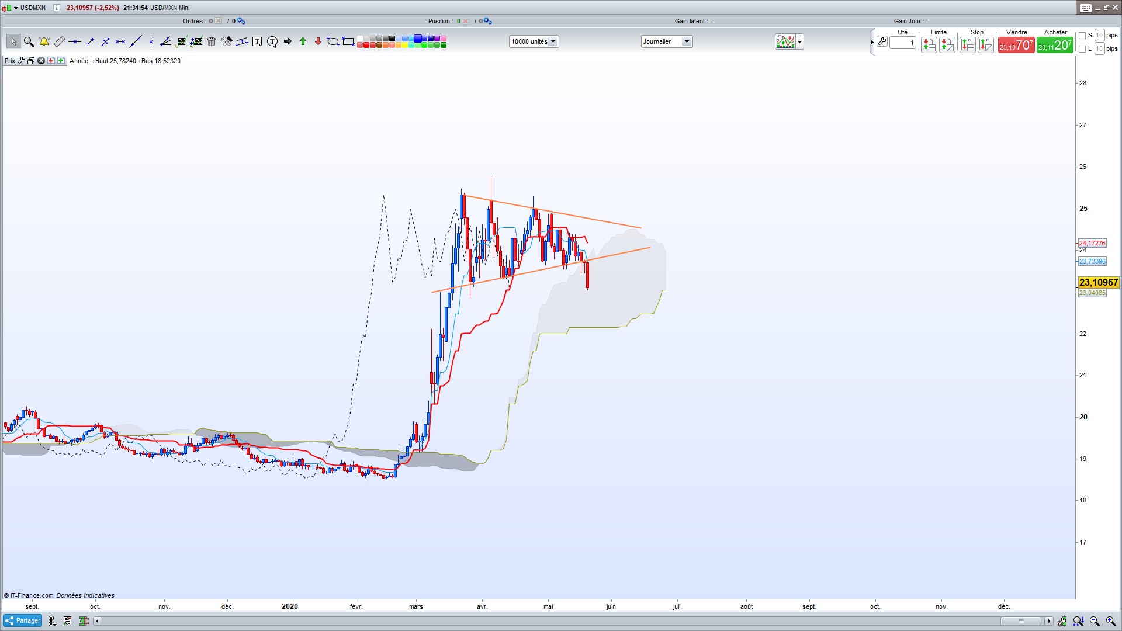Open trading panel wrench settings
The width and height of the screenshot is (1122, 631).
click(x=882, y=42)
